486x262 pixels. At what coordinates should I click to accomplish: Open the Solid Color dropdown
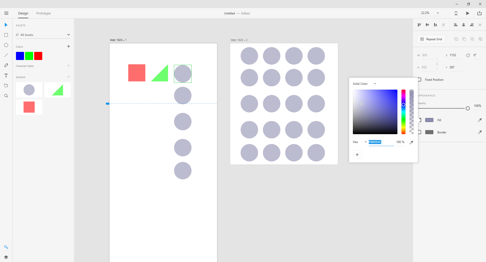tap(364, 84)
